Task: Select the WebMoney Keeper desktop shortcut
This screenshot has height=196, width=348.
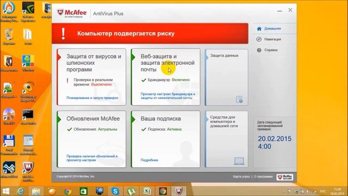Action: point(28,92)
